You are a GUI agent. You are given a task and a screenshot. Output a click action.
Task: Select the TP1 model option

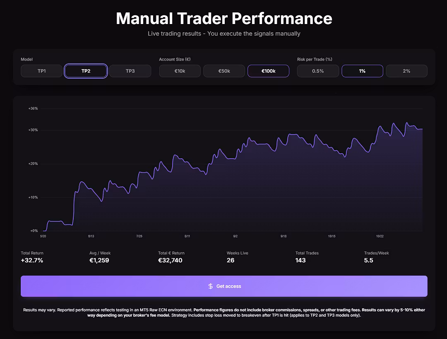coord(41,71)
